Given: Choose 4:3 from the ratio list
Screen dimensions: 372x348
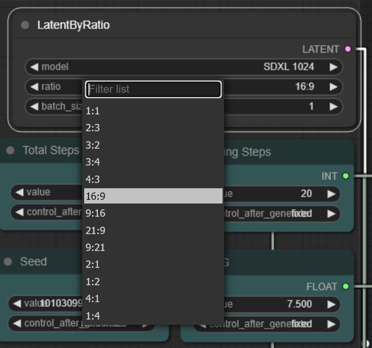Looking at the screenshot, I should pos(153,179).
